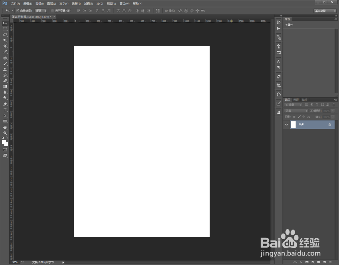
Task: Toggle lock image pixels brush icon
Action: [299, 117]
